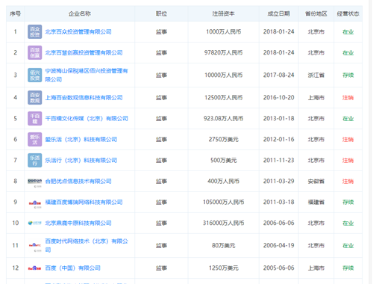Screen dimensions: 373x284
Task: Click the 百度(中国)有限公司 logo icon
Action: point(35,268)
